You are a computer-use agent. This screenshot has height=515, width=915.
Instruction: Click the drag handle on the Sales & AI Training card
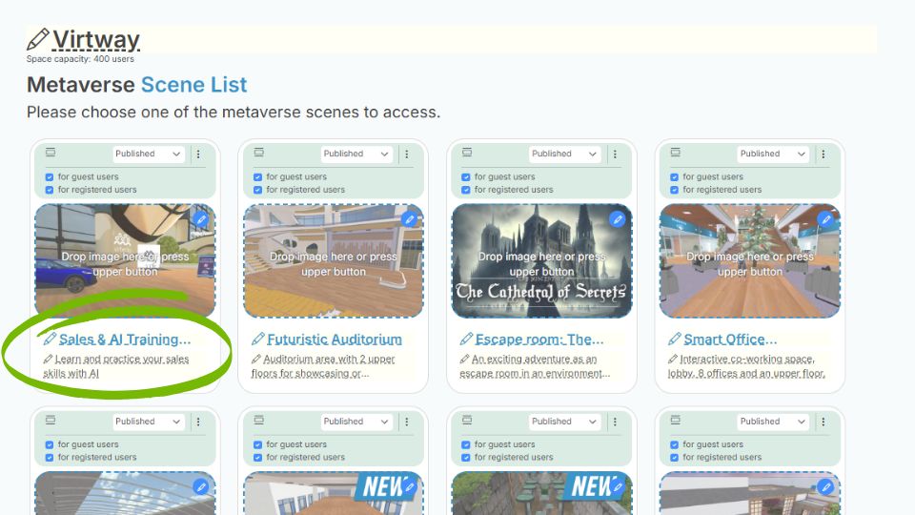(x=51, y=153)
